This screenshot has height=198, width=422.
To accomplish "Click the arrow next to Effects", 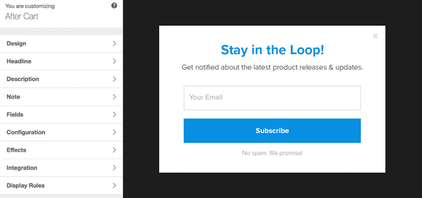I will pos(114,150).
